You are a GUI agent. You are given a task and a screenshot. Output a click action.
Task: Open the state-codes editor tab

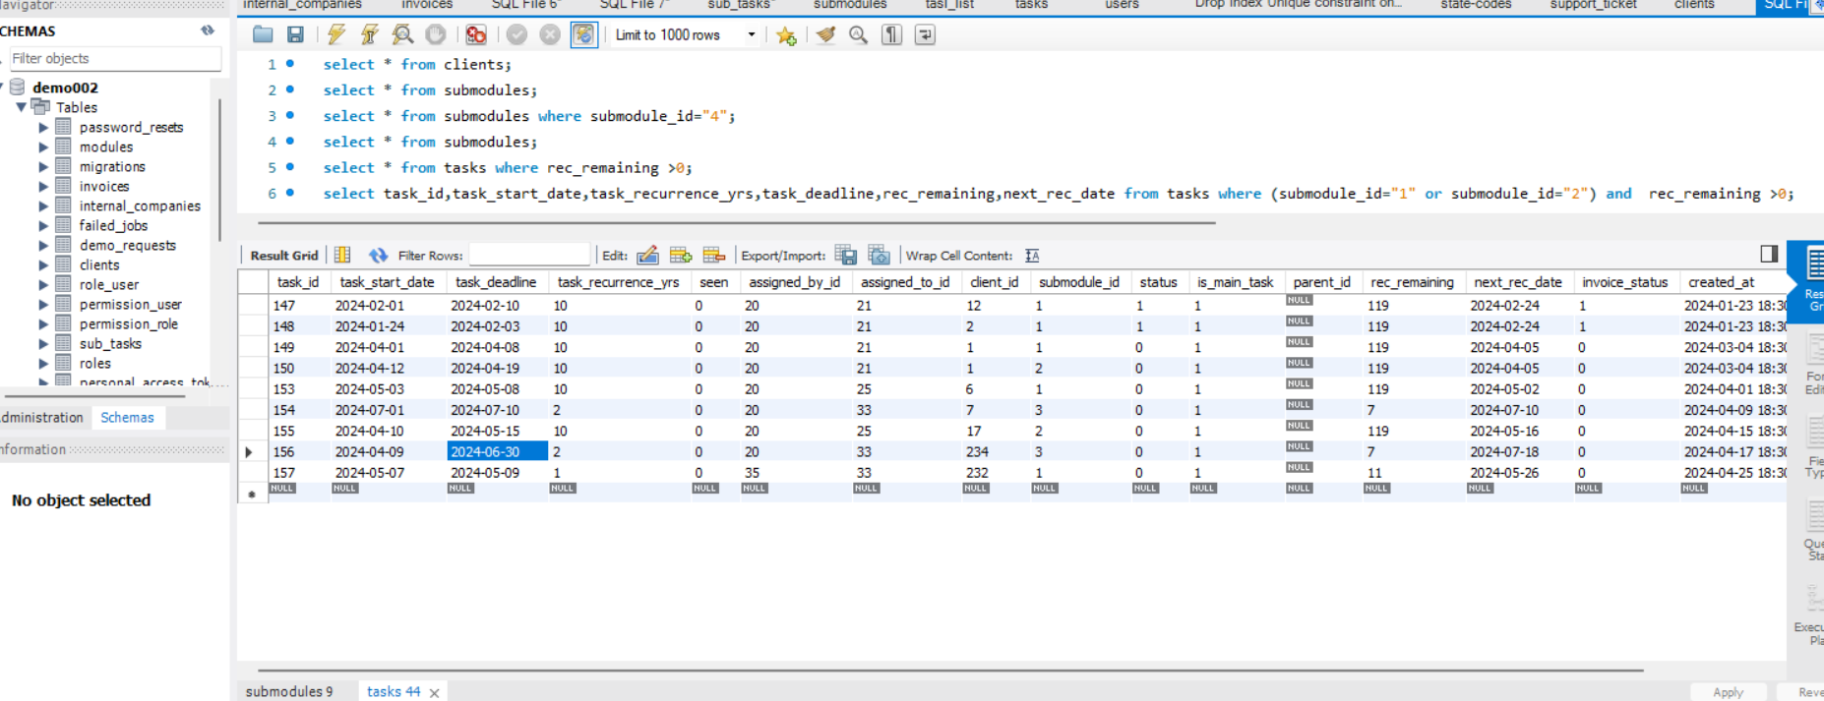coord(1476,5)
